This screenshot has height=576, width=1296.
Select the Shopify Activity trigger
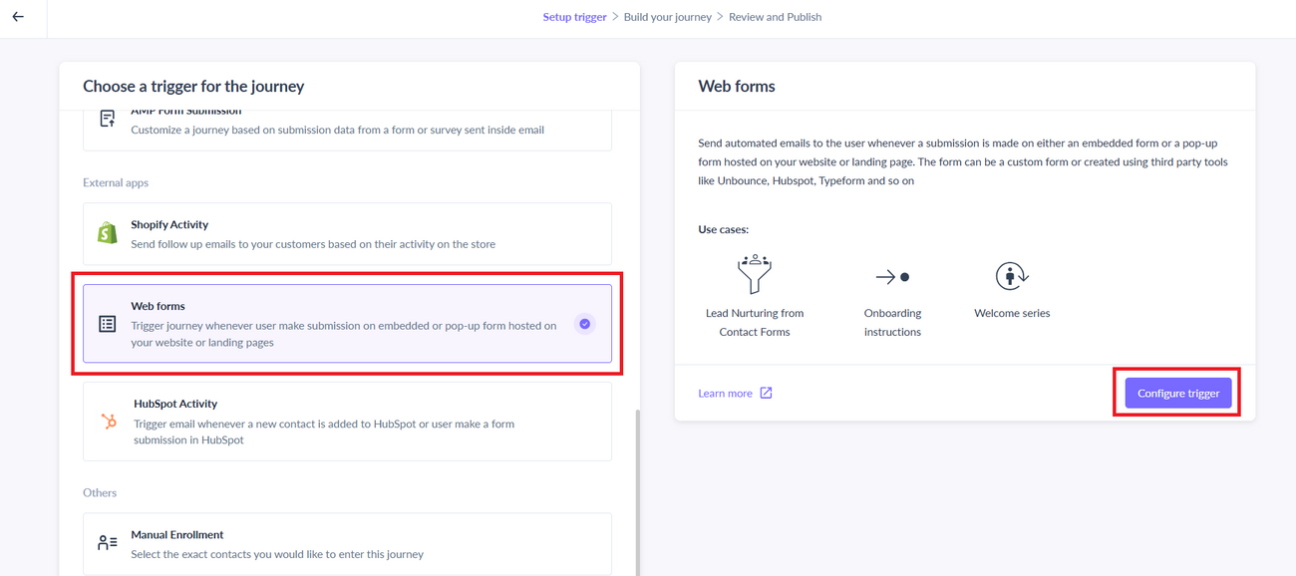[x=347, y=234]
